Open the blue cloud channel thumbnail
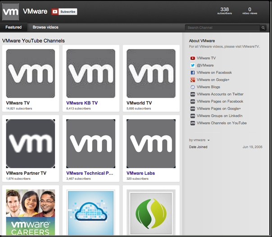Viewport: 272px width, 237px height. 91,212
